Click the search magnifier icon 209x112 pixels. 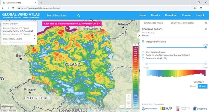(79, 16)
